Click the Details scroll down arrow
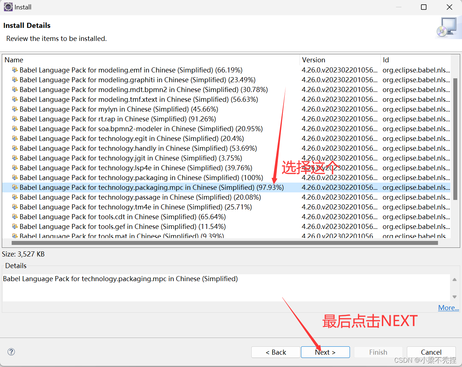This screenshot has height=367, width=462. tap(454, 297)
